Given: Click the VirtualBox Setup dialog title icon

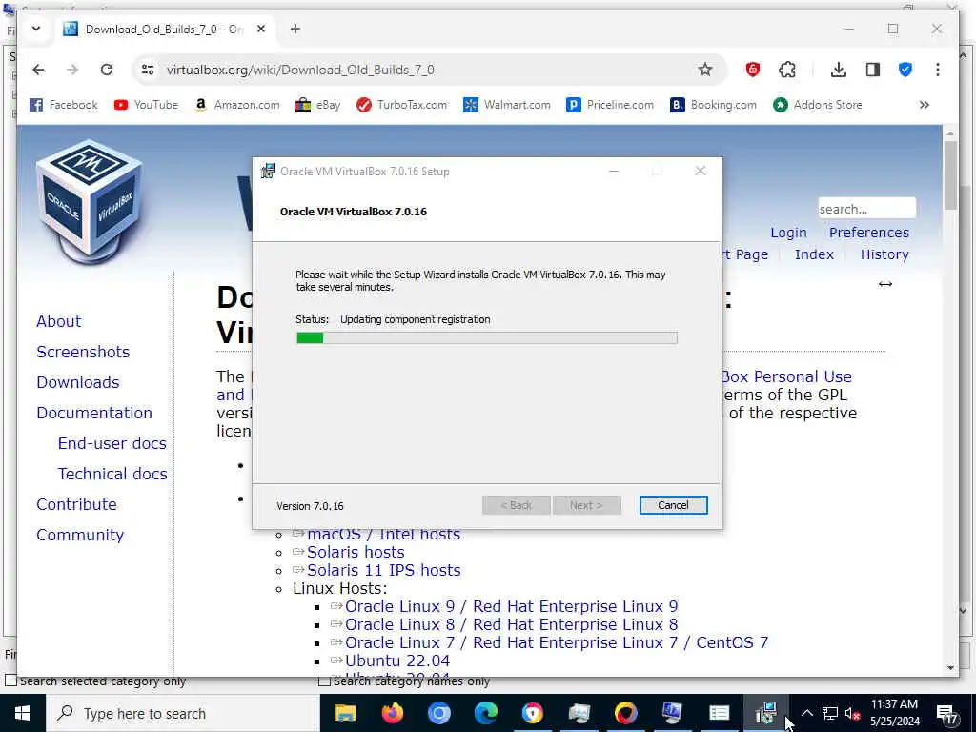Looking at the screenshot, I should coord(268,172).
